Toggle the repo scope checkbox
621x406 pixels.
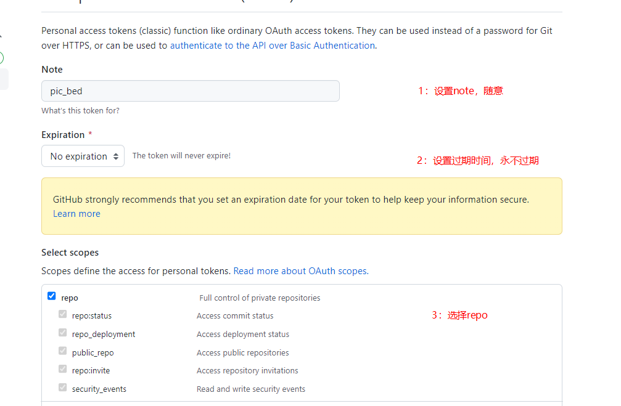[52, 296]
